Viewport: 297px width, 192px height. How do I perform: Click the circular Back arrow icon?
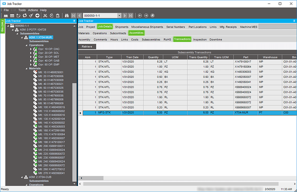(140, 15)
